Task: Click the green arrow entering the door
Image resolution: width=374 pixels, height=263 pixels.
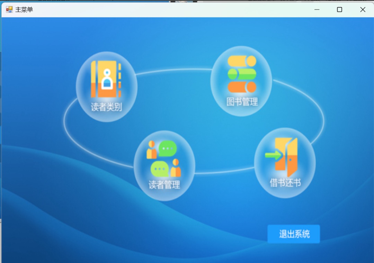Action: click(273, 155)
